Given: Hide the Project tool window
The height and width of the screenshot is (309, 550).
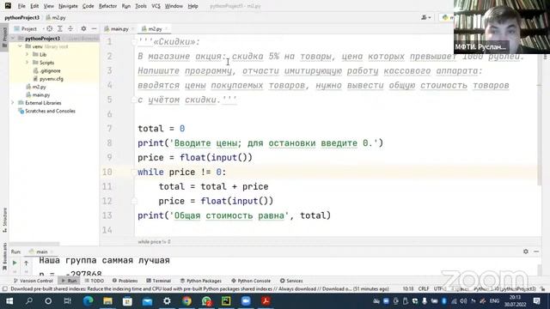Looking at the screenshot, I should (94, 28).
